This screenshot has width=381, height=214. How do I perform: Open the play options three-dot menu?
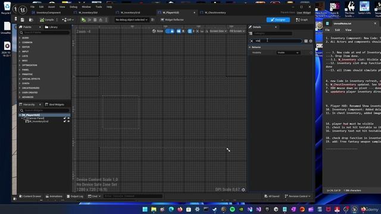click(x=106, y=20)
